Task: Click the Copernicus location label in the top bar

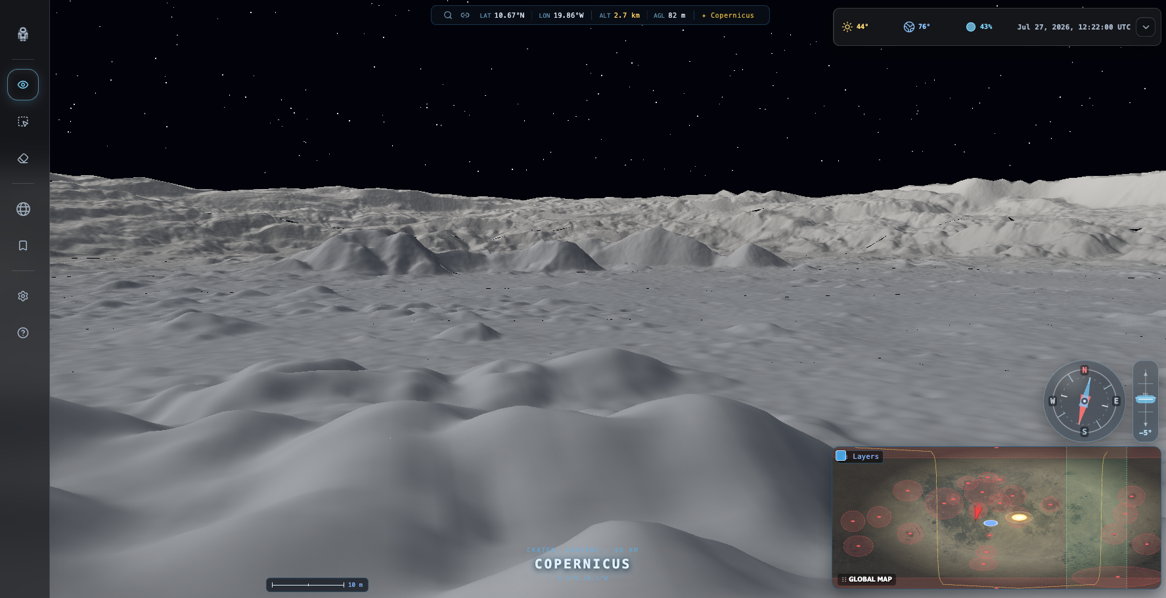Action: 728,15
